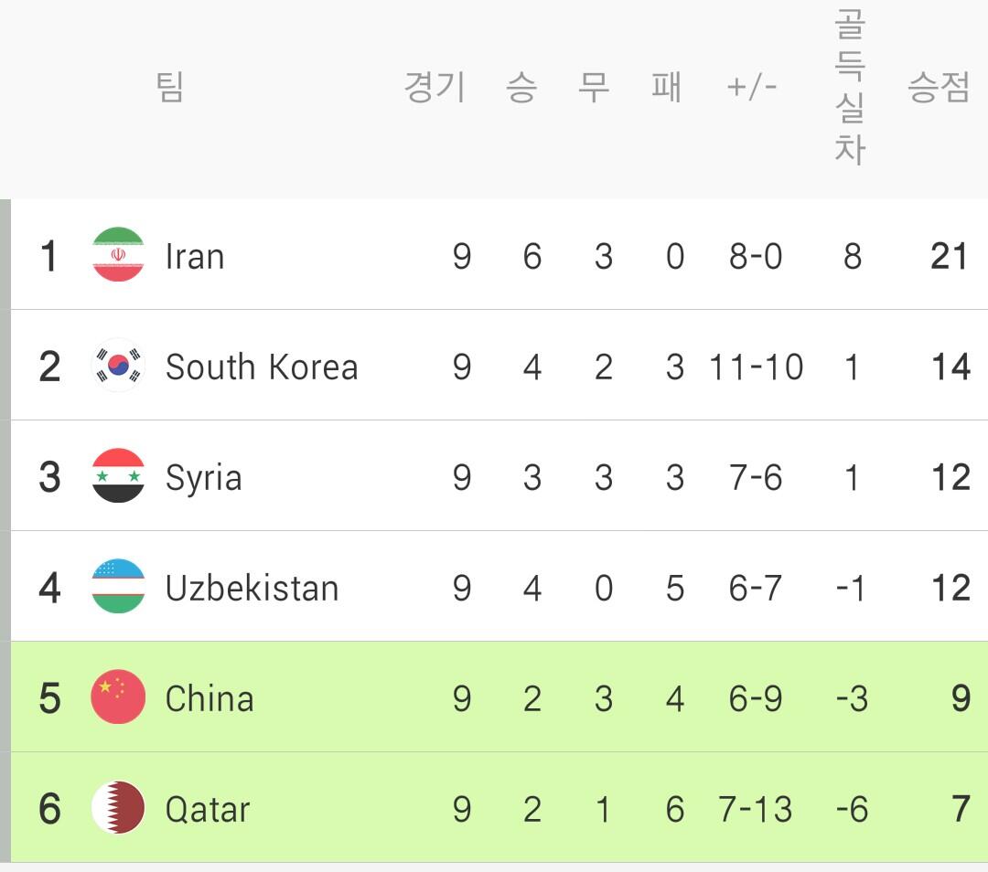Click the 팀 column header
This screenshot has width=988, height=872.
click(170, 88)
